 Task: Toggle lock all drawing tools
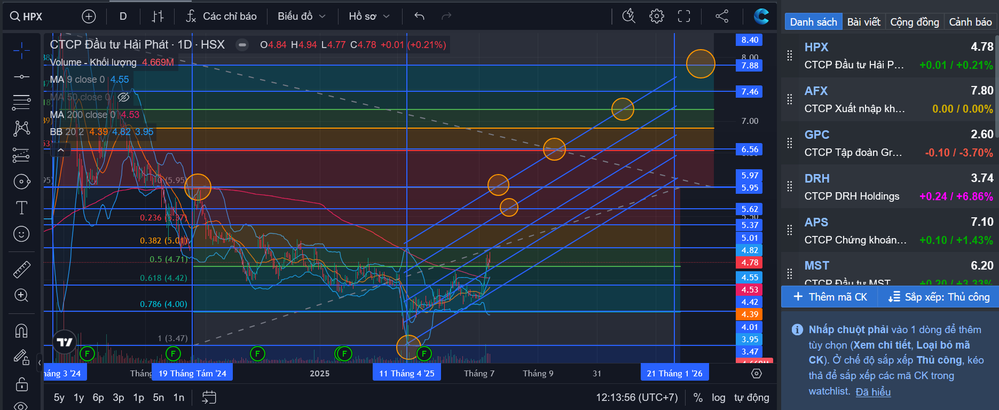[21, 383]
